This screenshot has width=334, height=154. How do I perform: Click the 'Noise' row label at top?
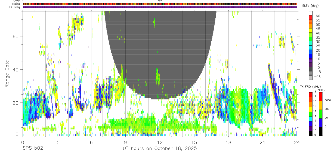coord(16,4)
